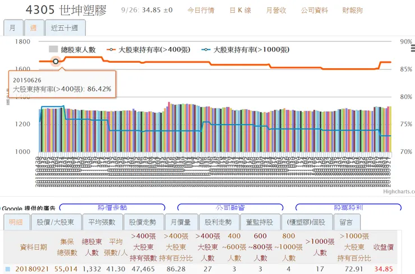This screenshot has height=274, width=415.
Task: Click the 47,465 持有張數 value
Action: [x=143, y=269]
